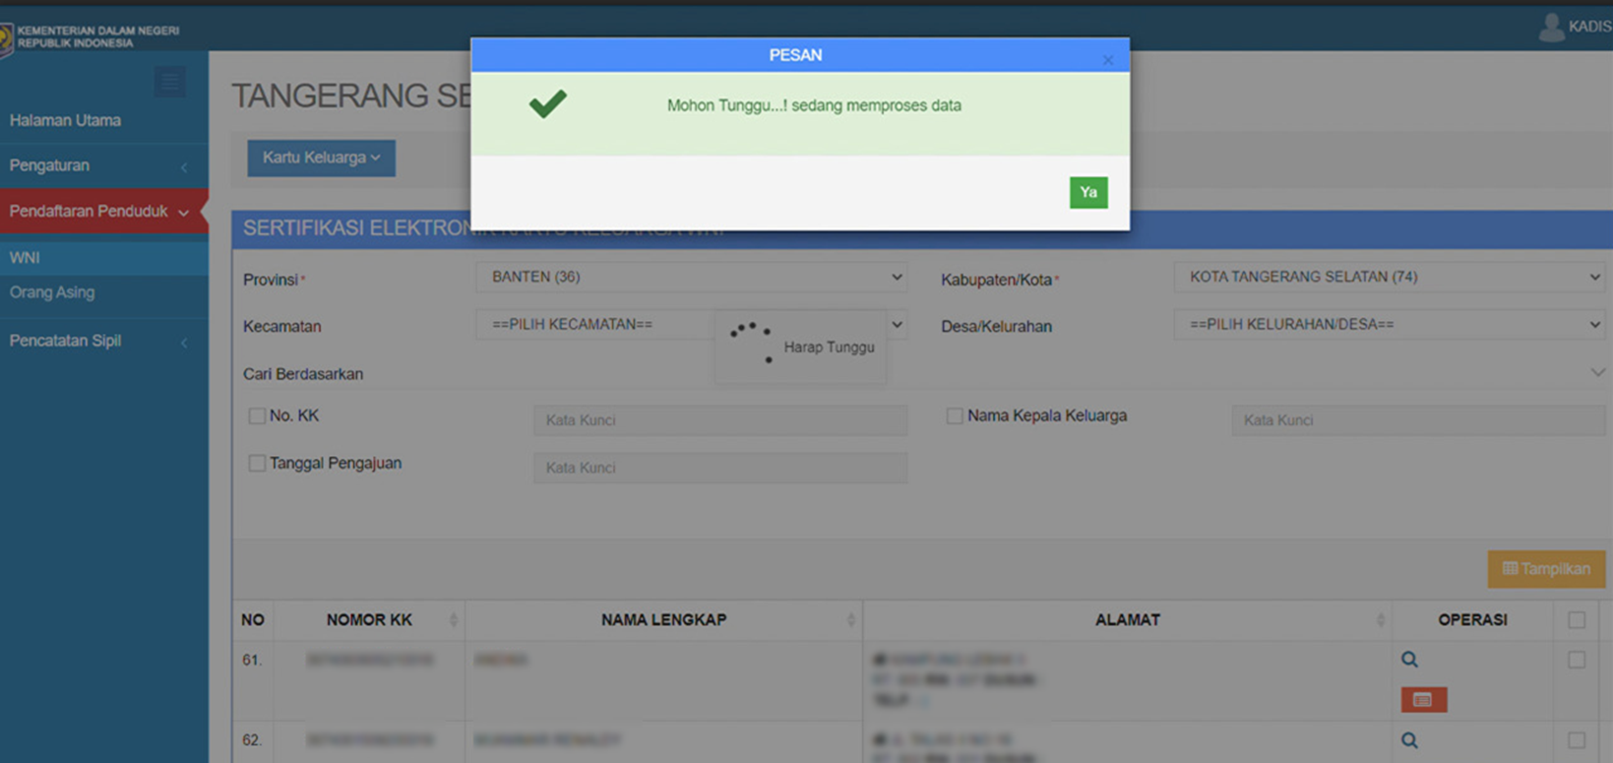Open the Kartu Keluarga dropdown button
This screenshot has width=1613, height=763.
tap(321, 159)
